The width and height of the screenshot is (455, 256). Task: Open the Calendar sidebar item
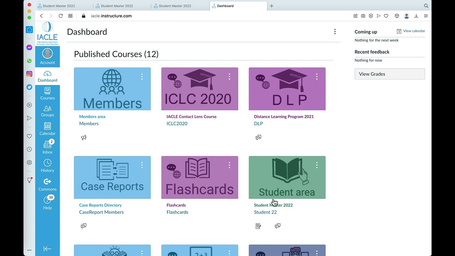(x=47, y=129)
